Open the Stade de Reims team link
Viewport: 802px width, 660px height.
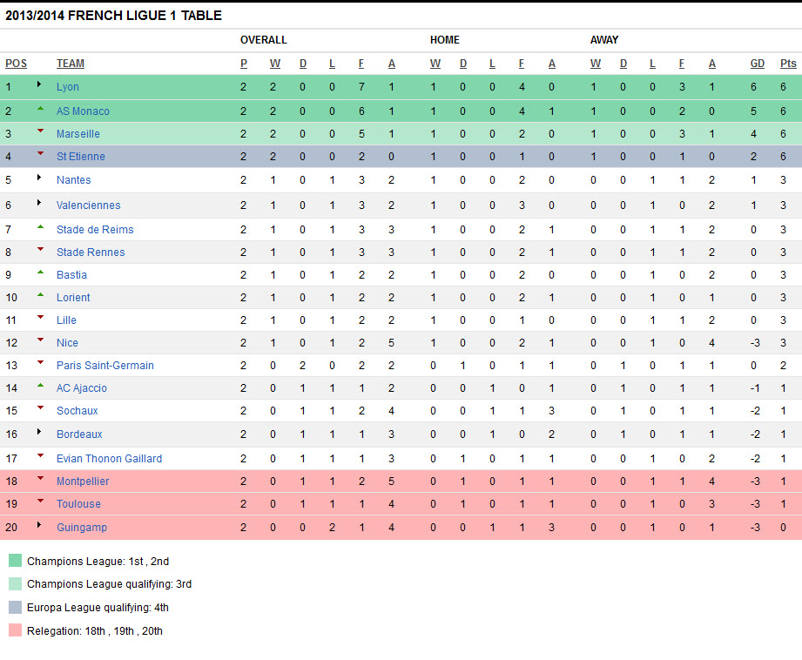95,230
